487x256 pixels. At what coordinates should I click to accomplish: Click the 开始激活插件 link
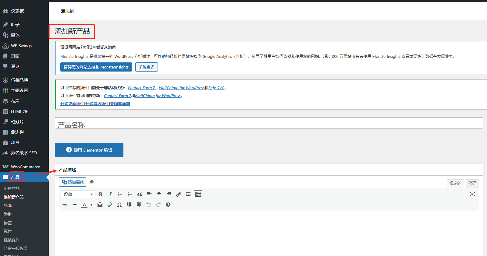[97, 103]
